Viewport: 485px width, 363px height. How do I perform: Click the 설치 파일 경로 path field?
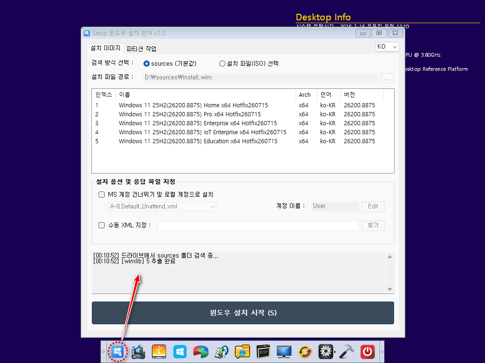coord(260,78)
